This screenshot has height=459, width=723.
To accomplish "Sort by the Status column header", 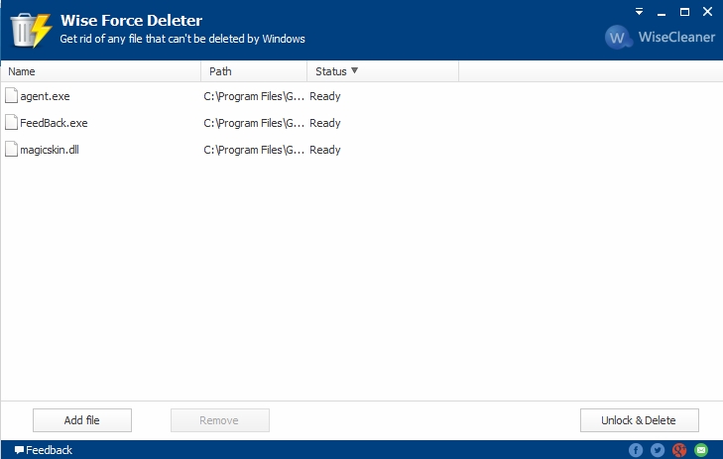I will (x=383, y=71).
